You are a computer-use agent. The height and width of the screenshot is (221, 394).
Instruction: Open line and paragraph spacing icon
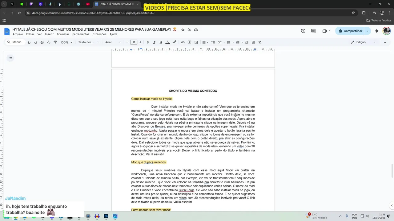(x=213, y=42)
